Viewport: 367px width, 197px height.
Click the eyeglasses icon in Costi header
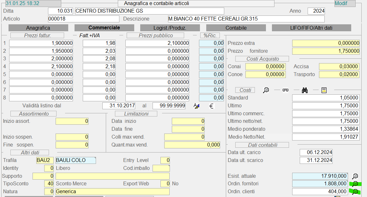click(286, 90)
